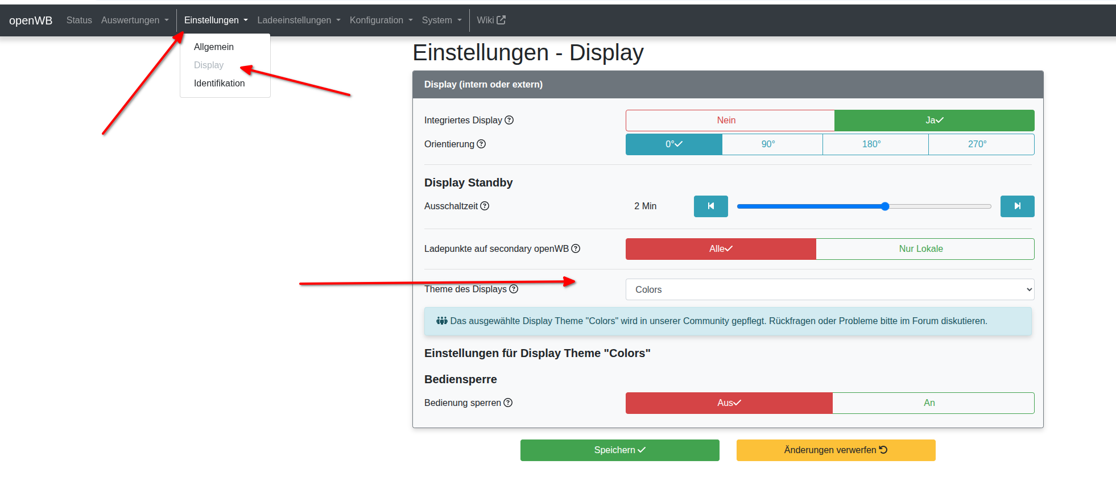The height and width of the screenshot is (481, 1116).
Task: Show help for Bedienung sperren
Action: click(508, 403)
